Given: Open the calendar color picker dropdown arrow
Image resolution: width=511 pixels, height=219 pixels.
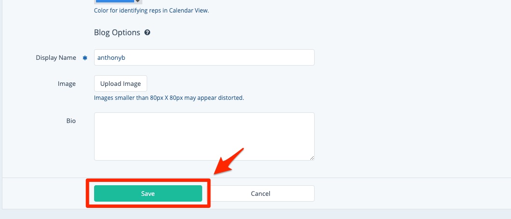Looking at the screenshot, I should 138,1.
